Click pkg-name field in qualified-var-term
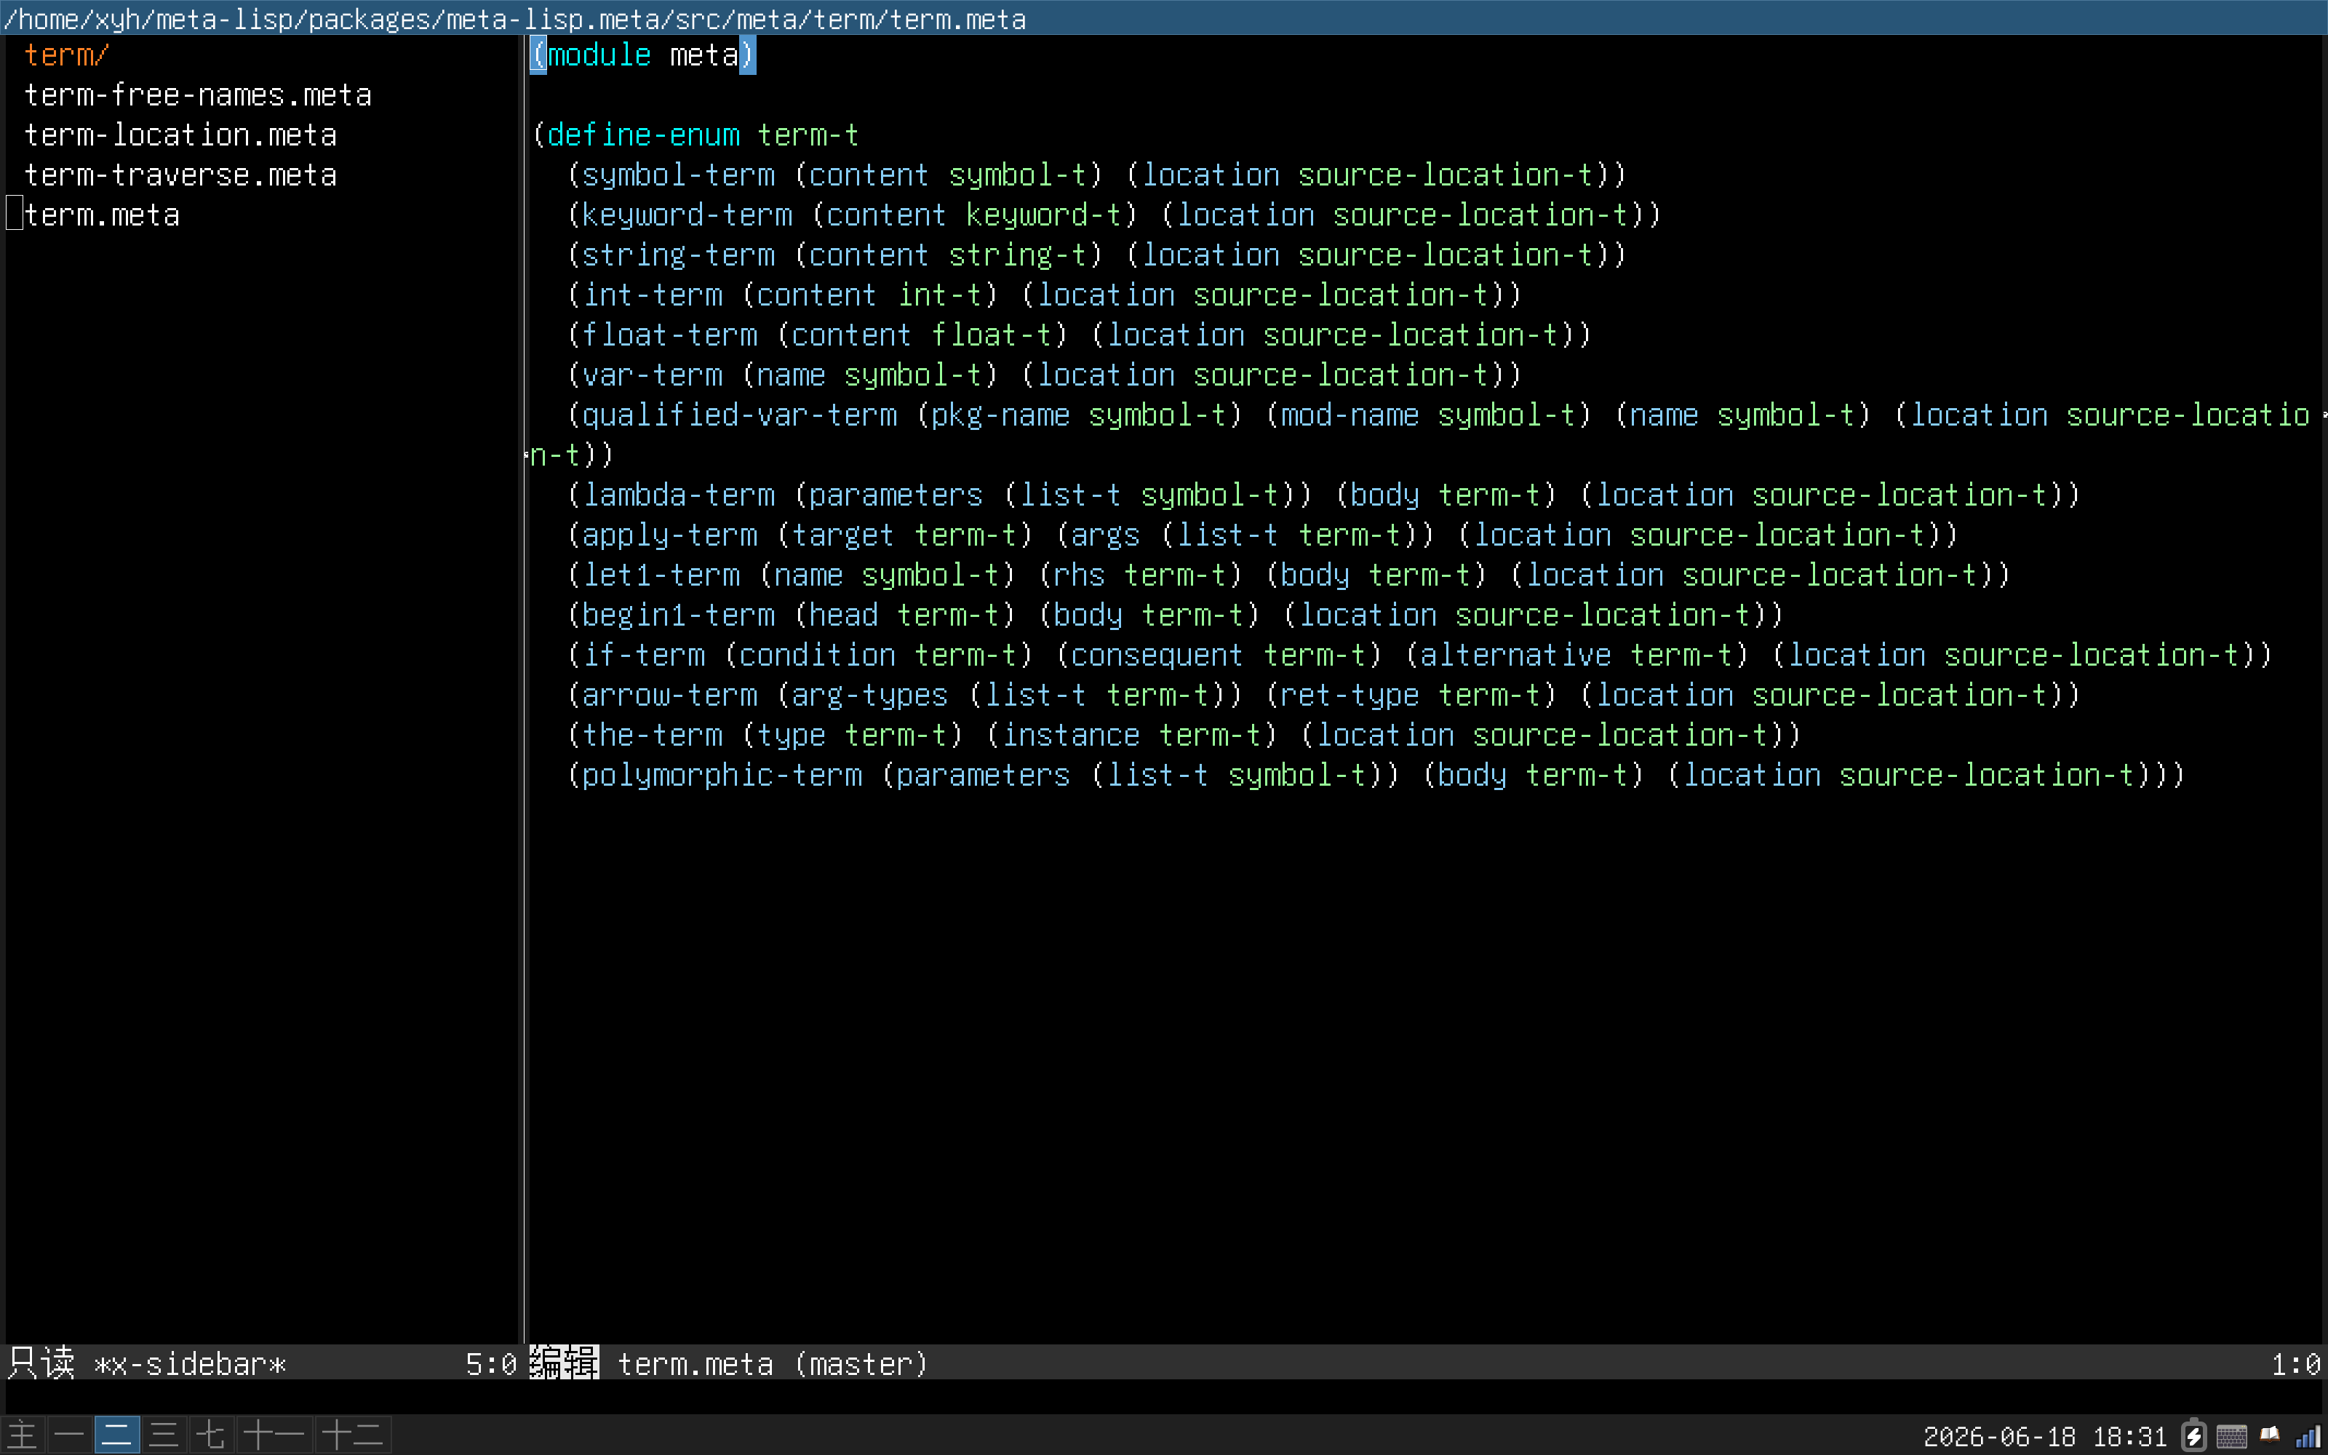The width and height of the screenshot is (2328, 1455). 1000,415
